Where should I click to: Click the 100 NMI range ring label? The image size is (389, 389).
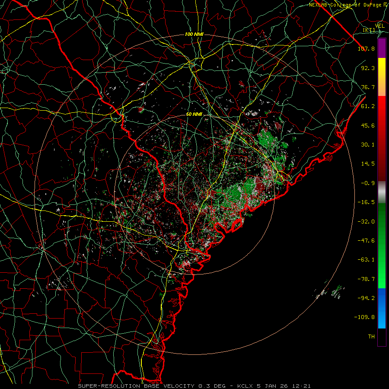[194, 34]
